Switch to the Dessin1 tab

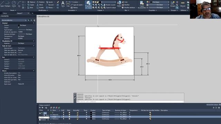(20, 13)
